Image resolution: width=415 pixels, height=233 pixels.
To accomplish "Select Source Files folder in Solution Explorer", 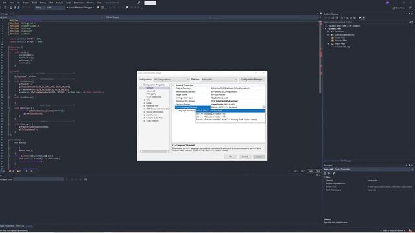I will coord(340,44).
